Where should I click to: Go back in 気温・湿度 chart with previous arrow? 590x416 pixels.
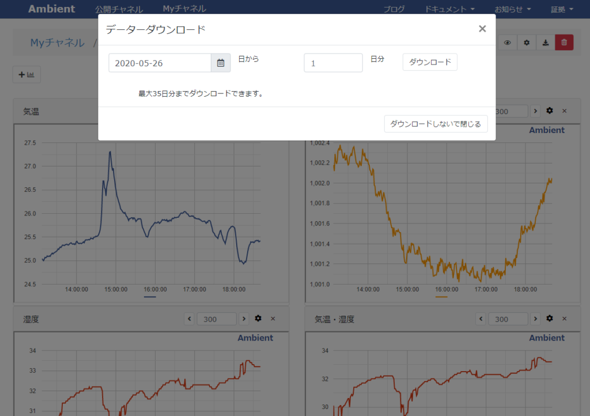coord(481,319)
